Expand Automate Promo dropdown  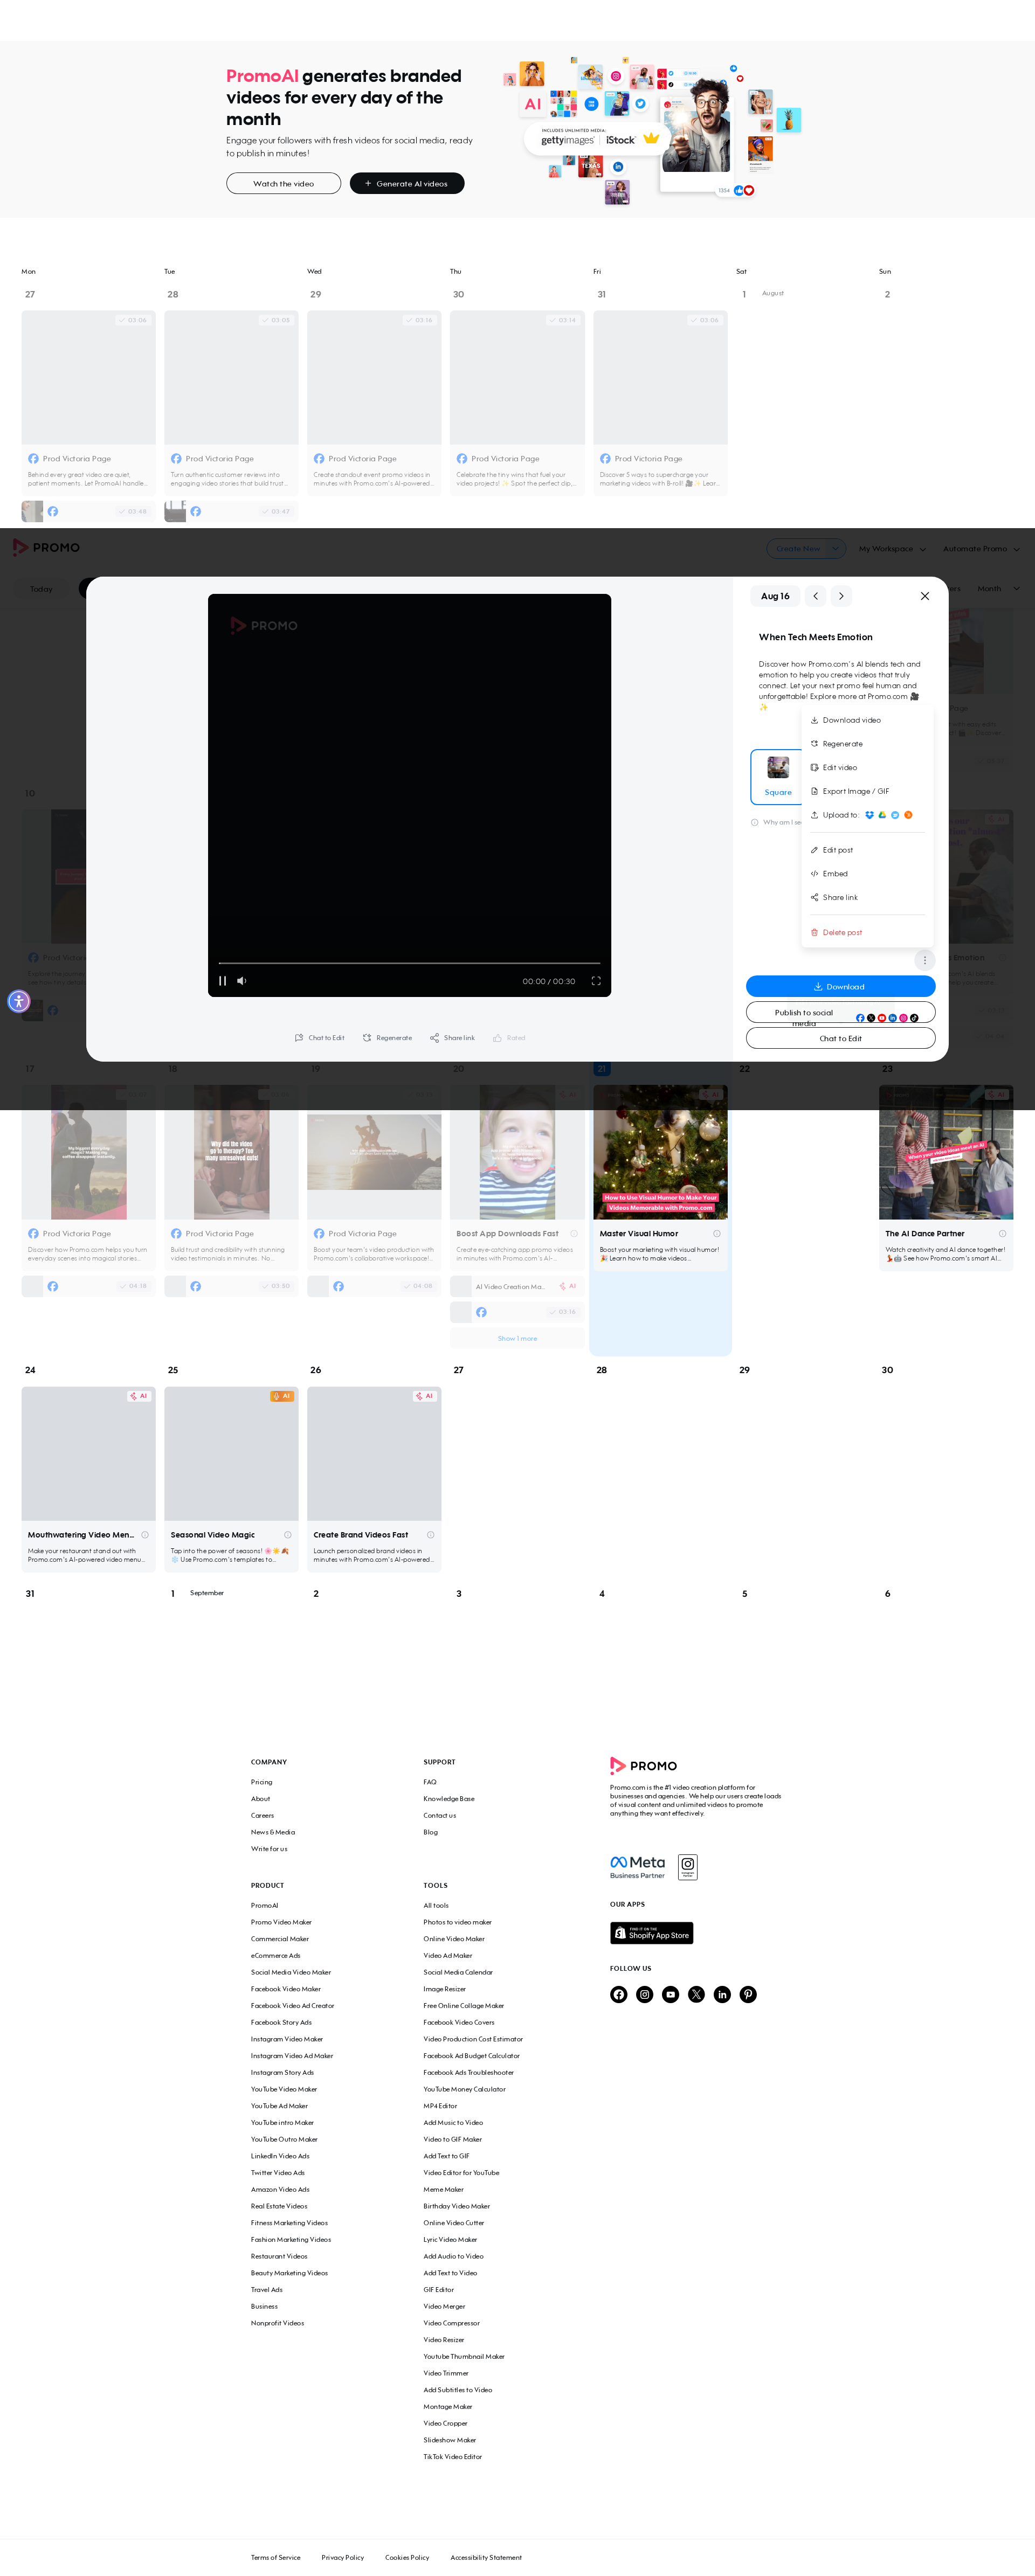[x=981, y=549]
